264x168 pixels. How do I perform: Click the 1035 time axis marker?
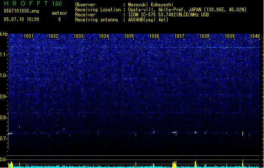click(129, 36)
